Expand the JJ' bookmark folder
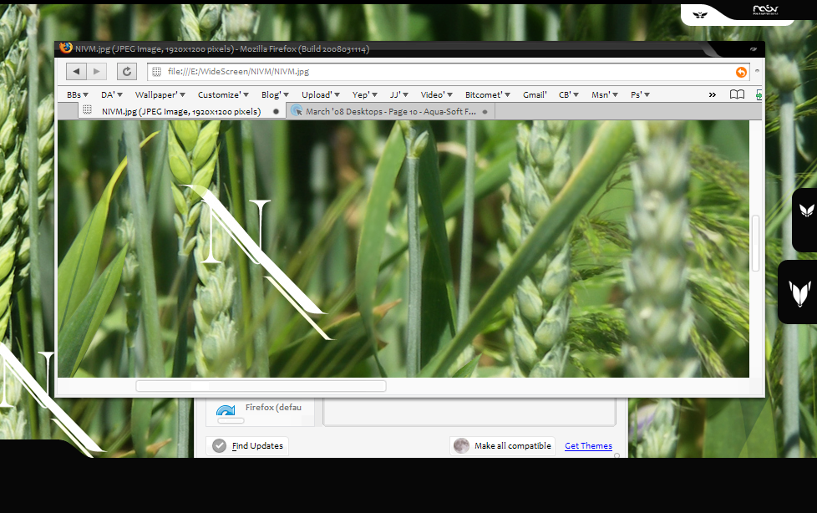Screen dimensions: 817x513 399,95
